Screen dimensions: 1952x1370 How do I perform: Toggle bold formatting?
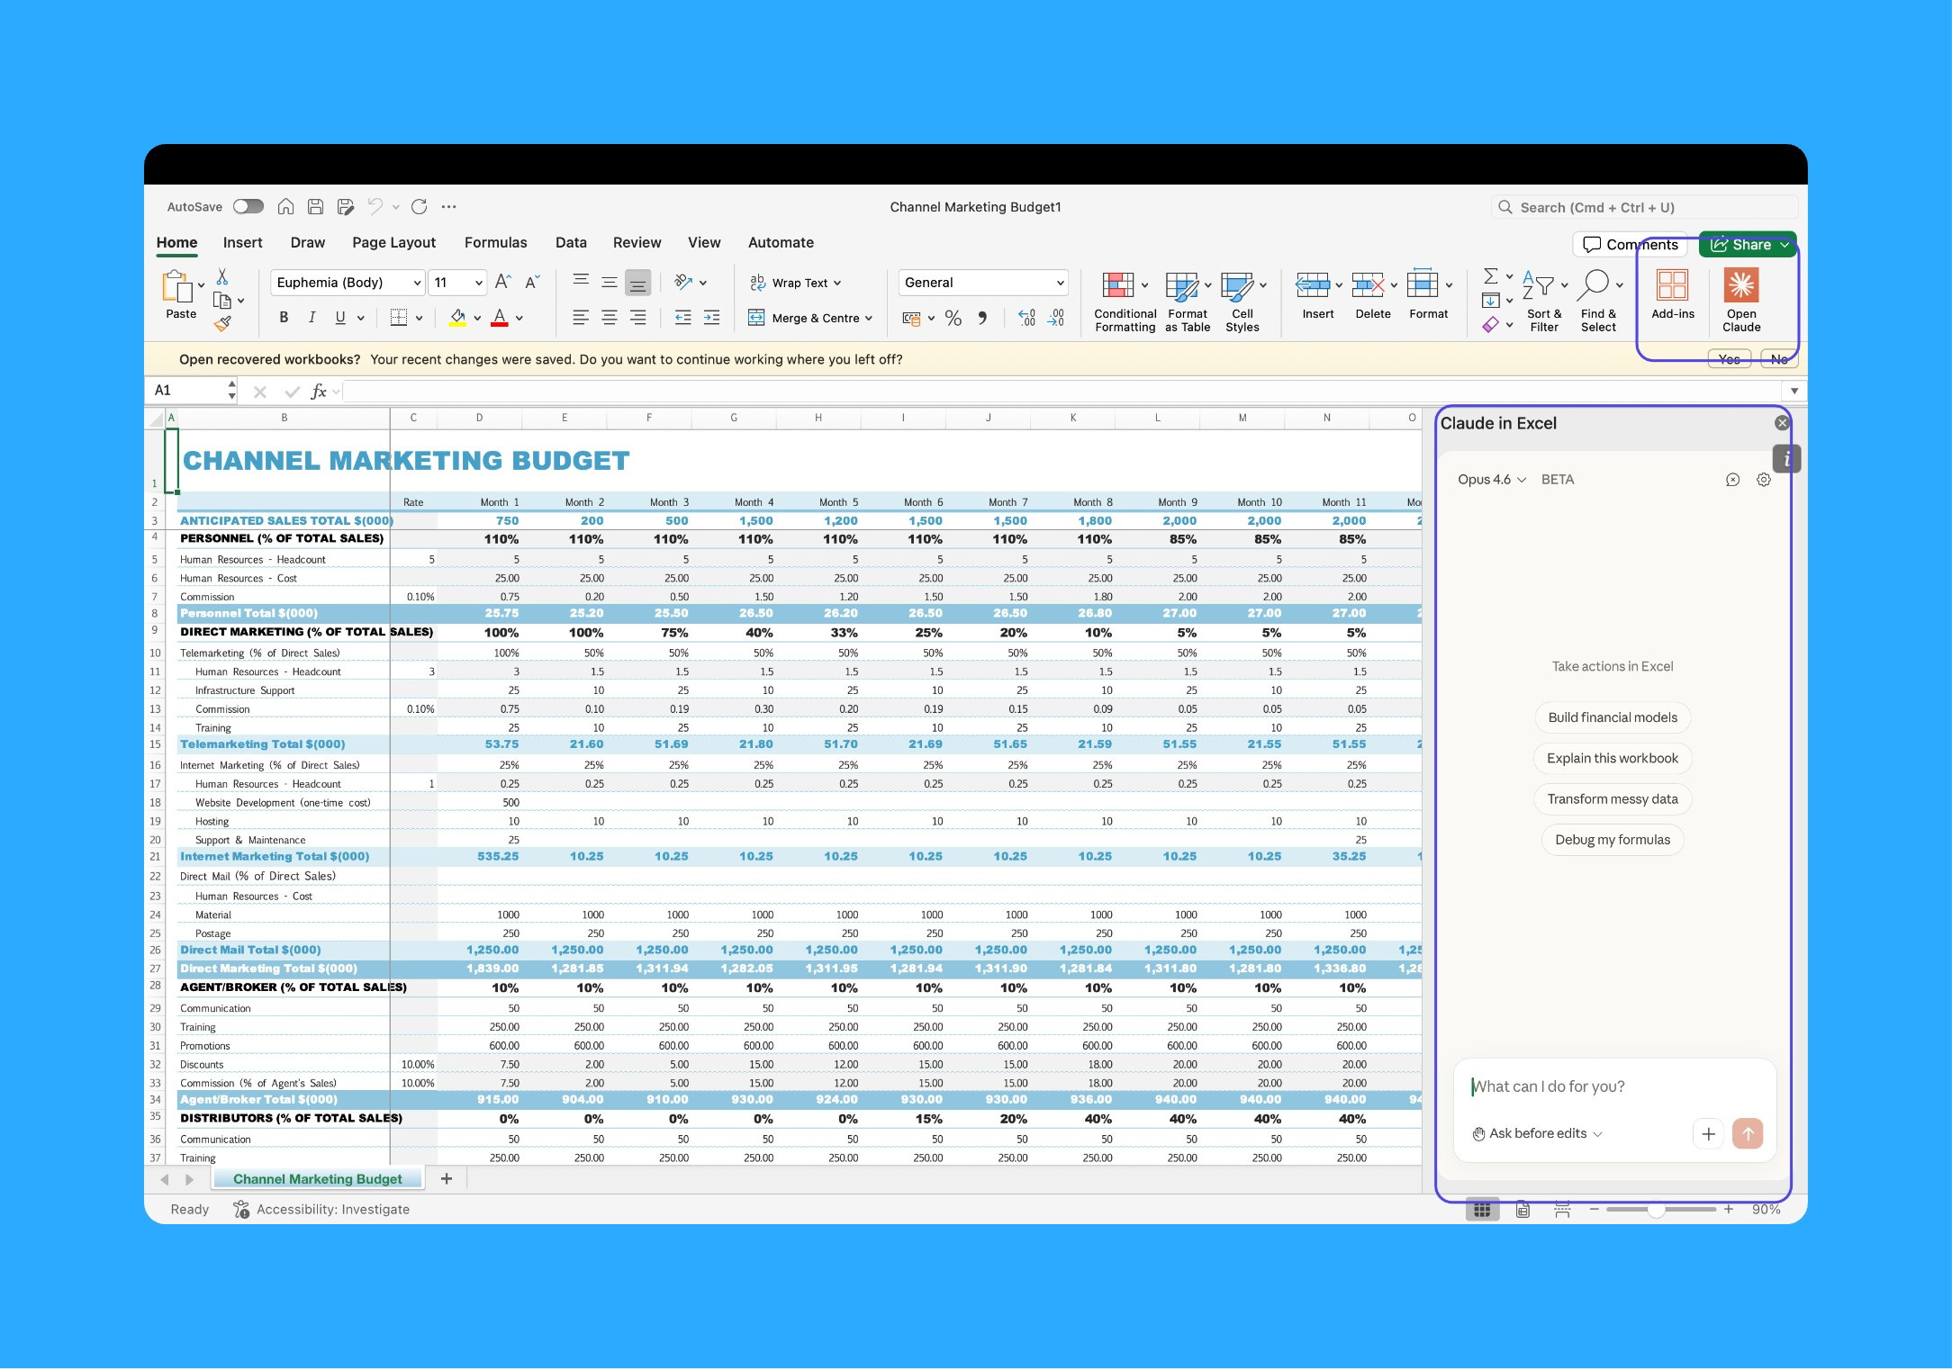[x=284, y=318]
